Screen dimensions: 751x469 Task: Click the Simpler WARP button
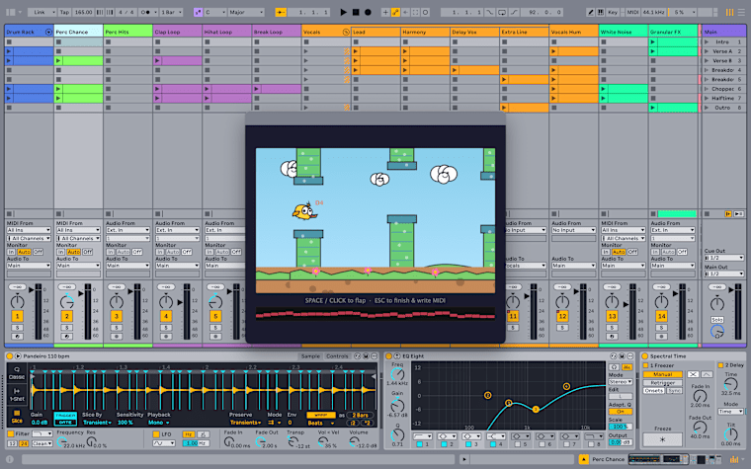tap(320, 415)
